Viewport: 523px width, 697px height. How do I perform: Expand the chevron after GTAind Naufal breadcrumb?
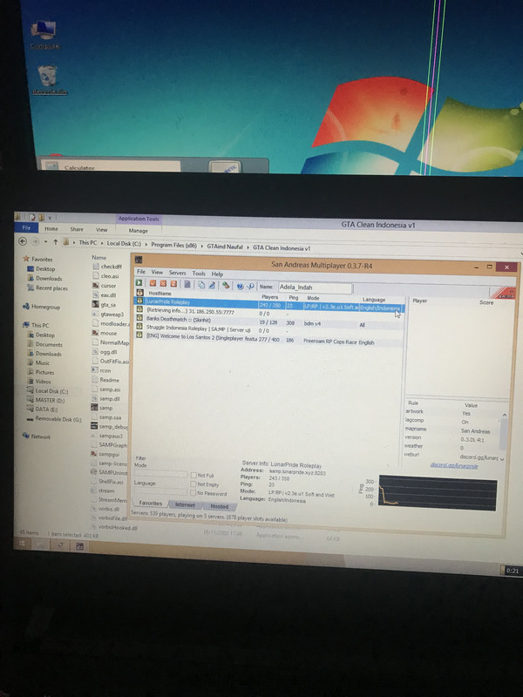point(248,247)
